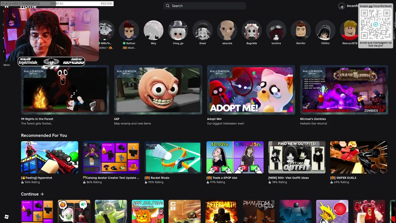The width and height of the screenshot is (396, 223).
Task: Open Catalog Avatar Creator game thumbnail
Action: coord(111,157)
